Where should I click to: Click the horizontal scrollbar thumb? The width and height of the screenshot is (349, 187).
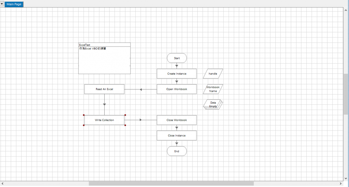[x=171, y=184]
